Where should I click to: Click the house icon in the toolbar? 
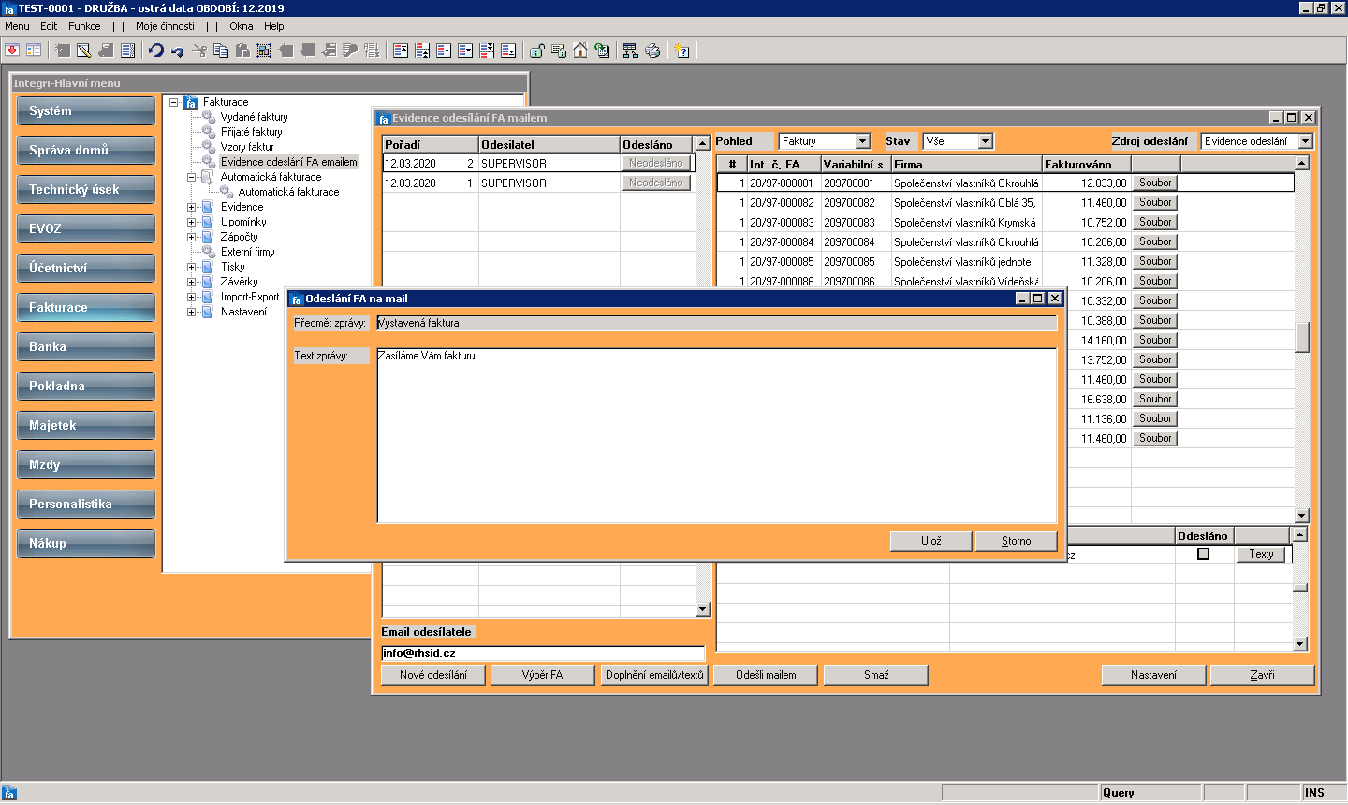pyautogui.click(x=580, y=51)
